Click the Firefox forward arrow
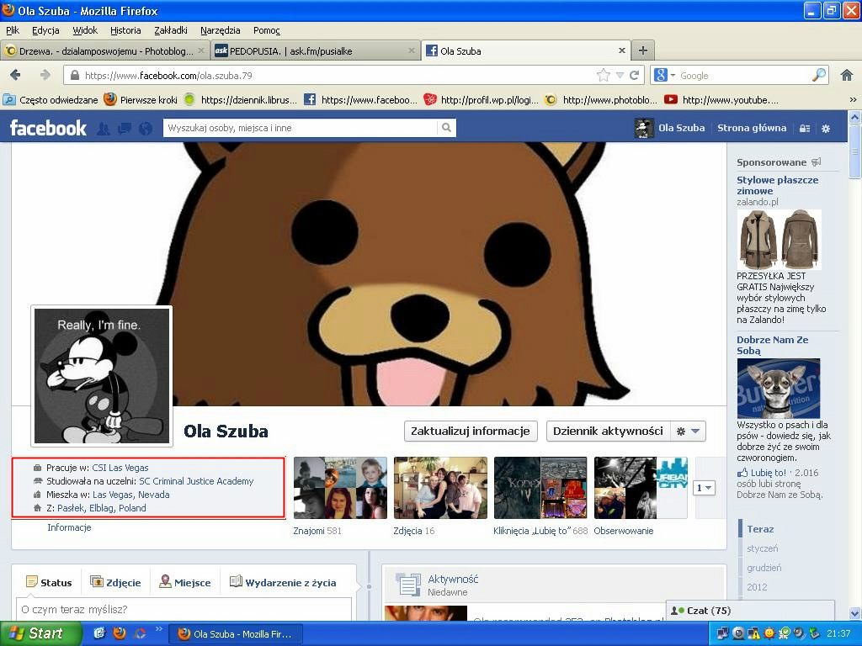The width and height of the screenshot is (862, 646). point(45,75)
